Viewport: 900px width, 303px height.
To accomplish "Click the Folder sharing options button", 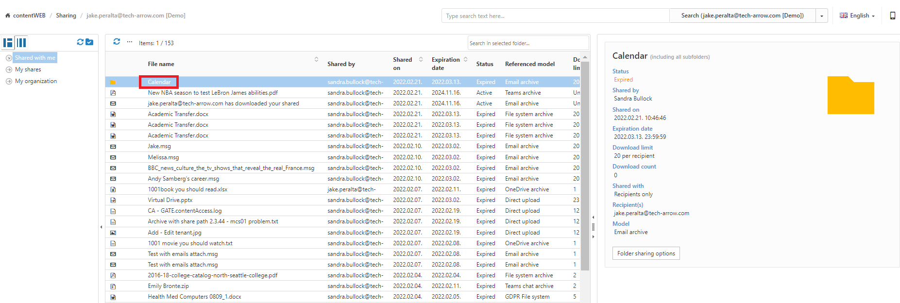I will (x=645, y=253).
